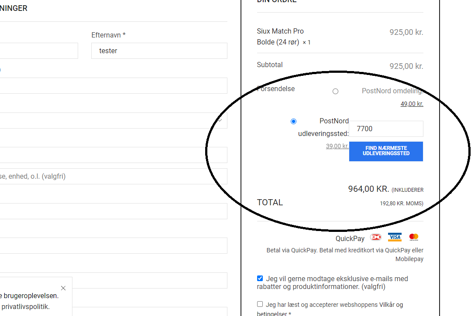Click the 49,00 kr. shipping price
The image size is (471, 316).
click(412, 104)
